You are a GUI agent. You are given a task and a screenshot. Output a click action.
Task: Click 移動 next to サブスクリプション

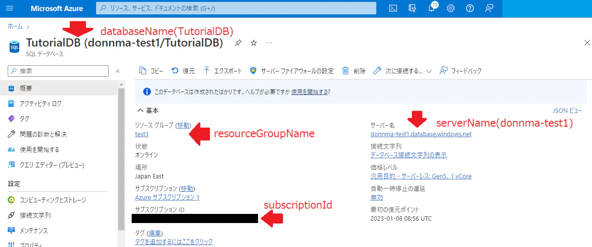click(x=187, y=188)
